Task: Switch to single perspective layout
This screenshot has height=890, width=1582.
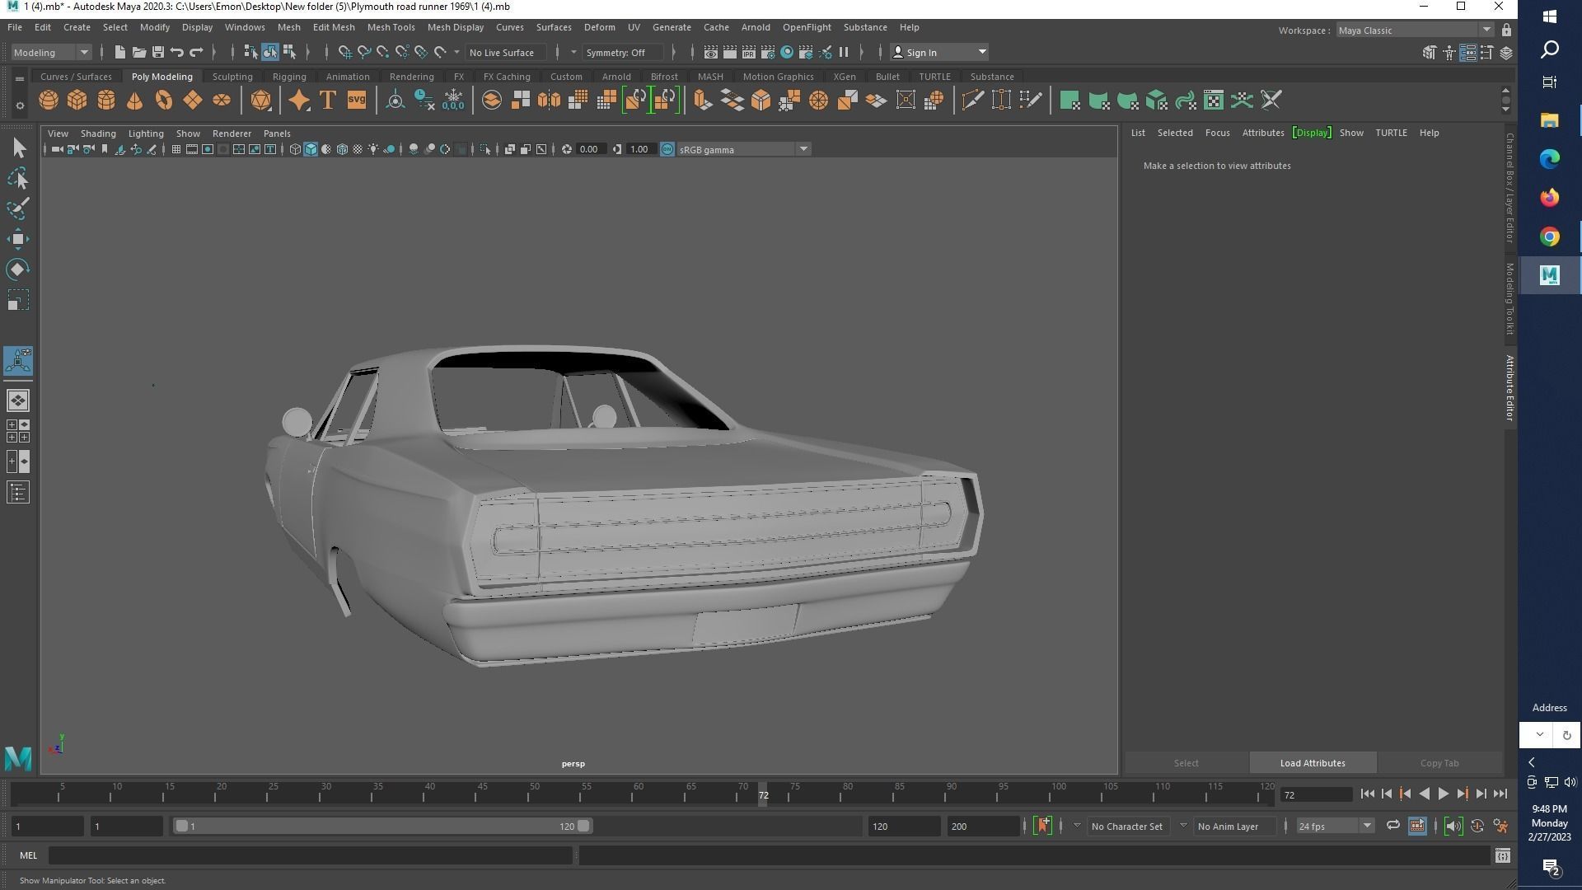Action: tap(18, 400)
